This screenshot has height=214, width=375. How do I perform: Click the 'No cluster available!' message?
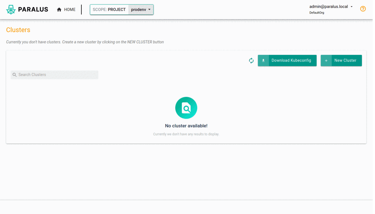coord(186,126)
